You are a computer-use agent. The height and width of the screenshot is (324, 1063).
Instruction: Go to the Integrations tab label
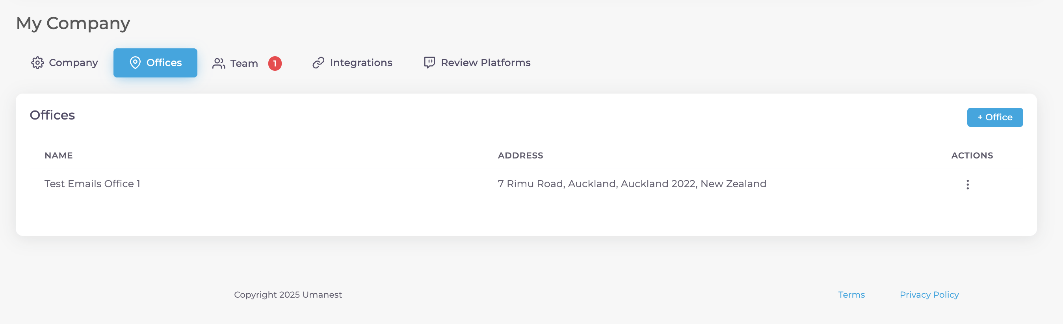point(361,63)
